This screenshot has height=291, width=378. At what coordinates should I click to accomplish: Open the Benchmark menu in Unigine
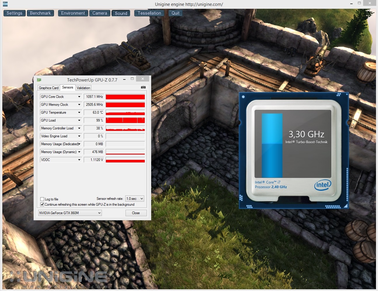pos(40,13)
